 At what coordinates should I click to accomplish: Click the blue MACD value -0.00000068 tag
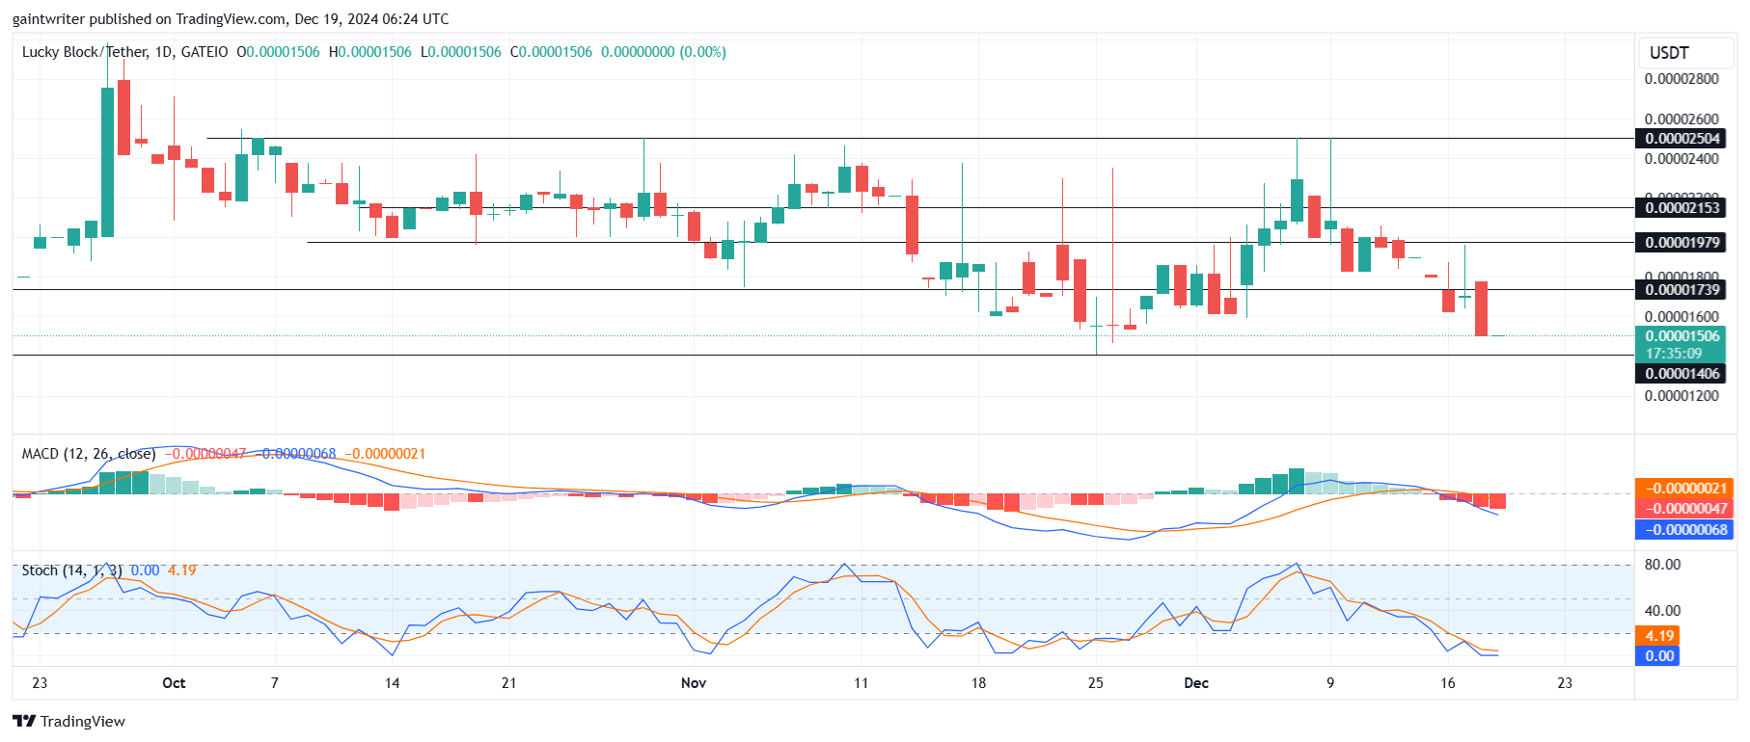[x=1683, y=530]
